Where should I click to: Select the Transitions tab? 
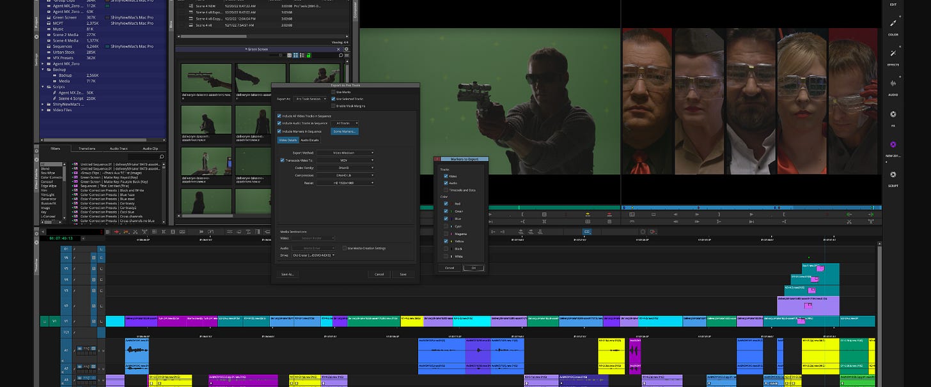click(x=87, y=149)
